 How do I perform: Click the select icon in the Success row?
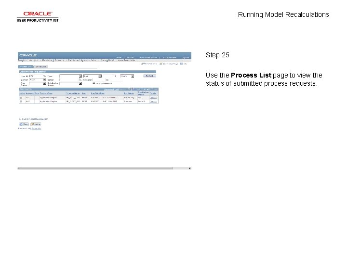[x=21, y=102]
